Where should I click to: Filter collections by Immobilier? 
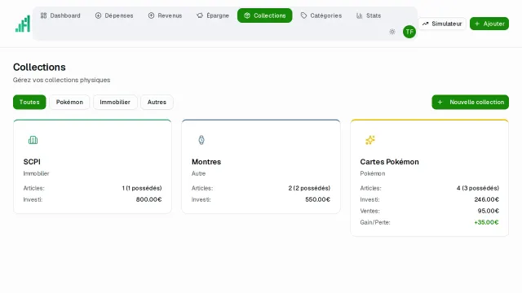pos(115,102)
